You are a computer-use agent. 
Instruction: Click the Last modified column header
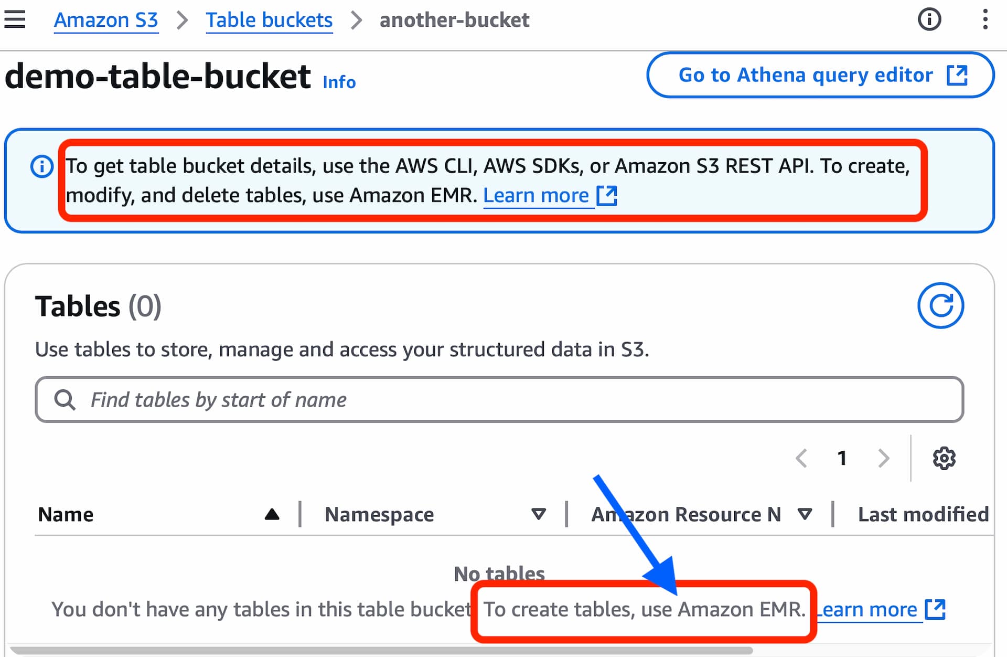(923, 514)
